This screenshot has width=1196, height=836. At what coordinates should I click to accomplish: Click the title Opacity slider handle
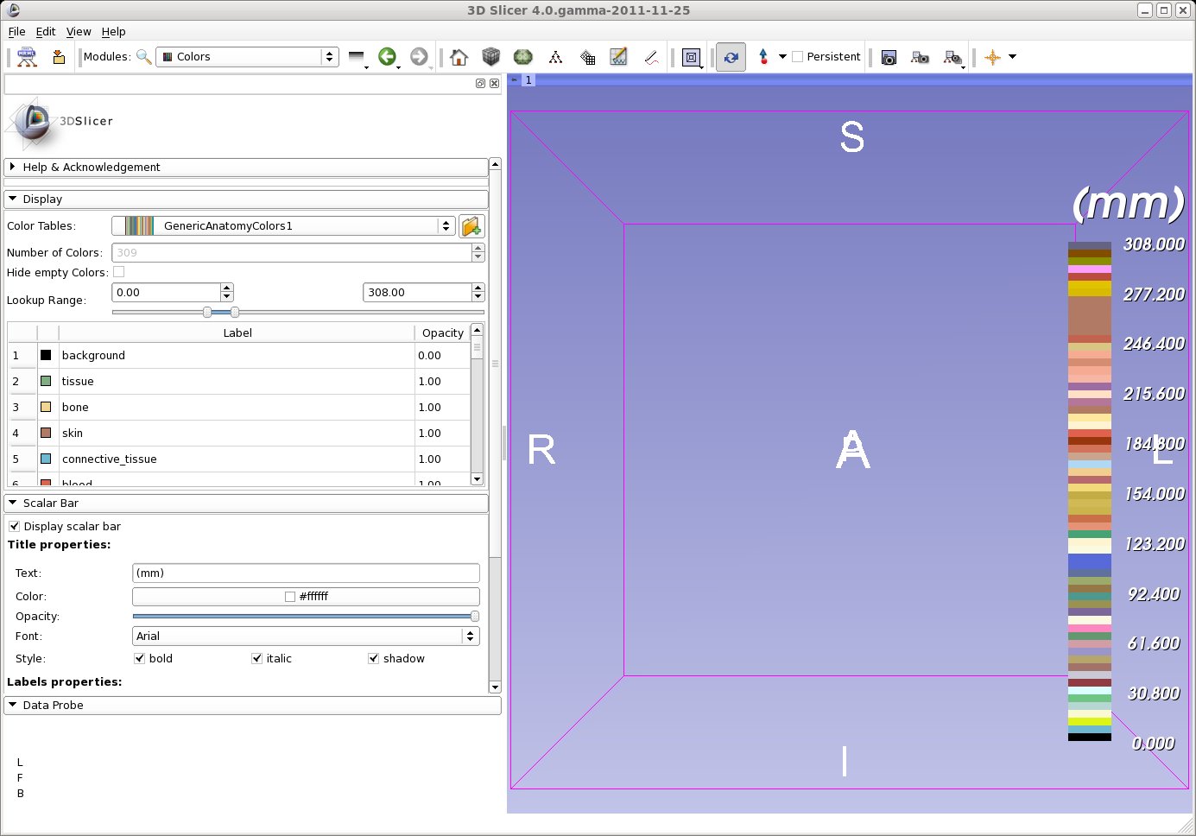(474, 617)
